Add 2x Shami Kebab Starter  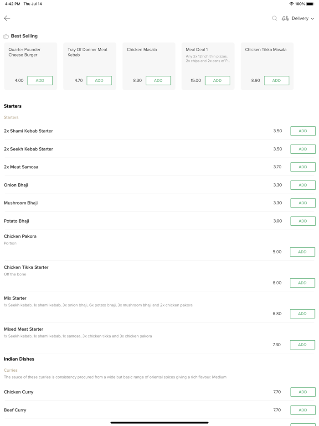[303, 131]
